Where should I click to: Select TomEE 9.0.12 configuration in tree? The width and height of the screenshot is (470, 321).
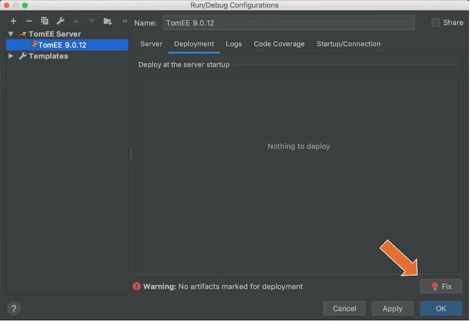point(62,45)
